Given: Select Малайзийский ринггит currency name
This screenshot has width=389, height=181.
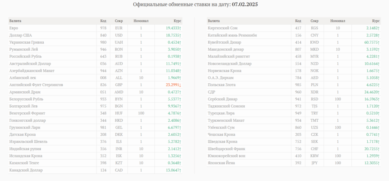Looking at the screenshot, I should tap(228, 56).
